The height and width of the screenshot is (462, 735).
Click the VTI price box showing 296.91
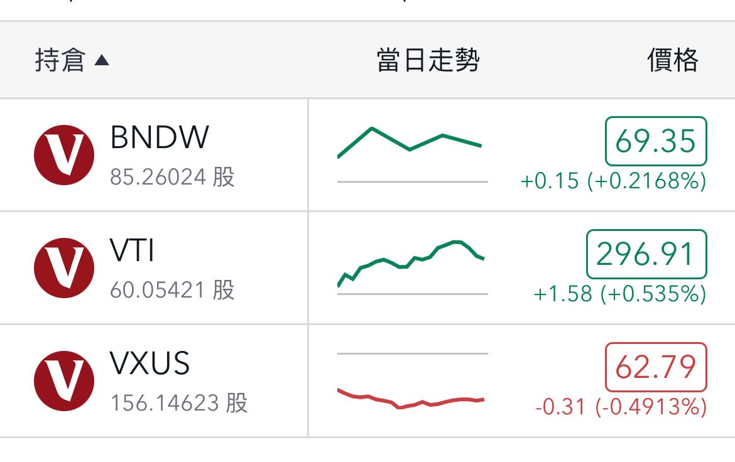645,254
